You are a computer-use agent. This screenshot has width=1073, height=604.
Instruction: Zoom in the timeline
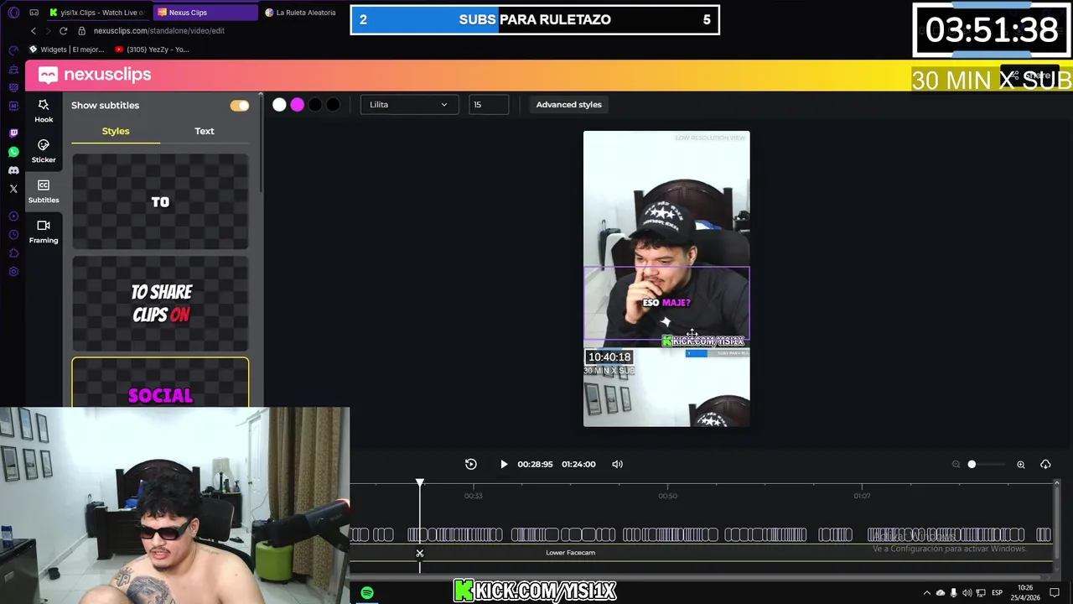click(1021, 465)
